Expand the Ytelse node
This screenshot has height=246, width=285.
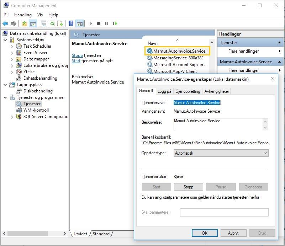(12, 72)
